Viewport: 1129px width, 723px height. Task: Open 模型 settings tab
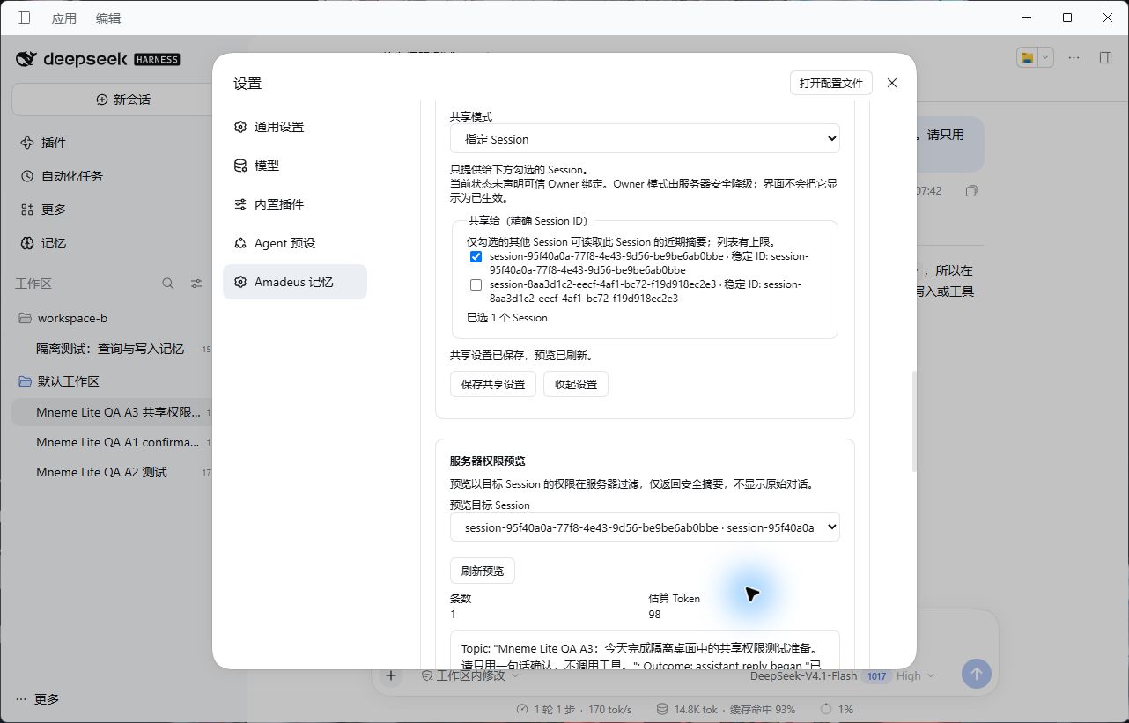[x=295, y=166]
